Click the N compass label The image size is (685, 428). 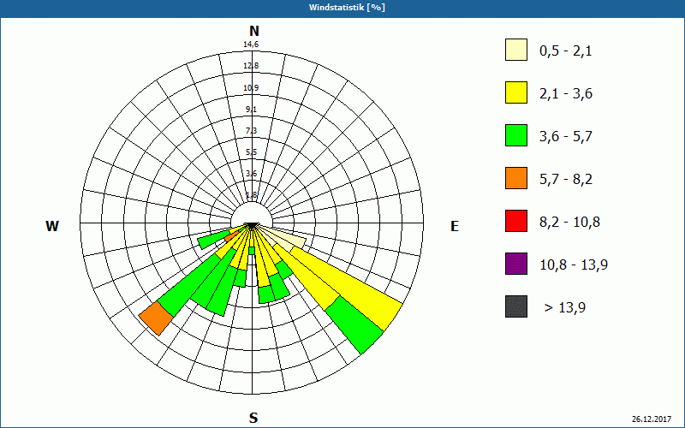pos(253,31)
